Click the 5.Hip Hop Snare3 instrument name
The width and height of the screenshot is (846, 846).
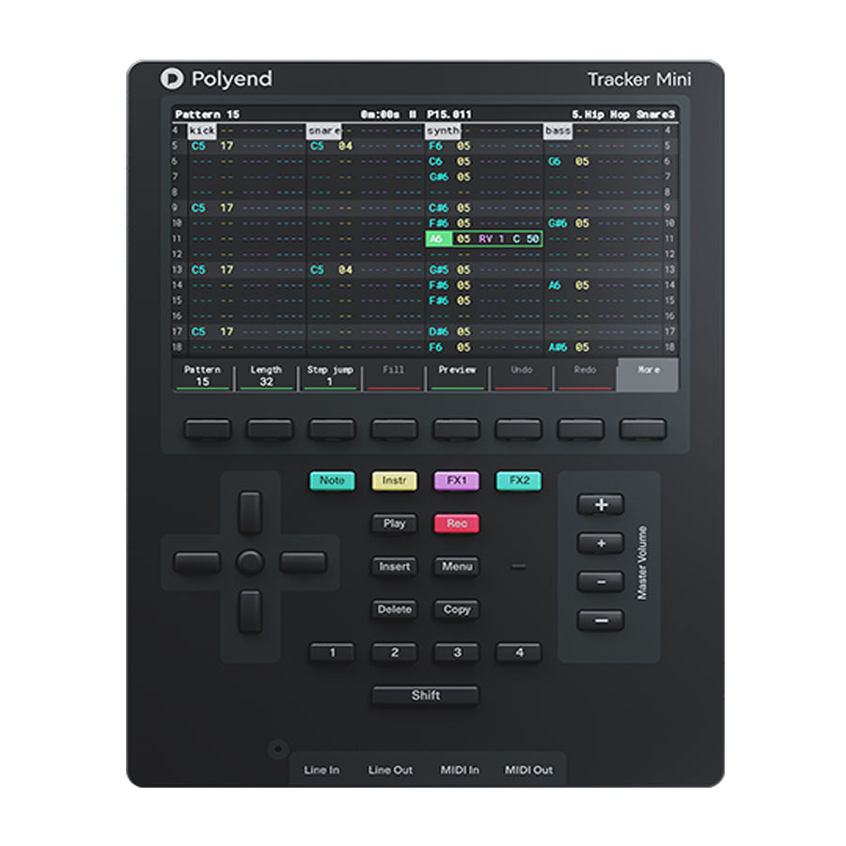(x=623, y=115)
